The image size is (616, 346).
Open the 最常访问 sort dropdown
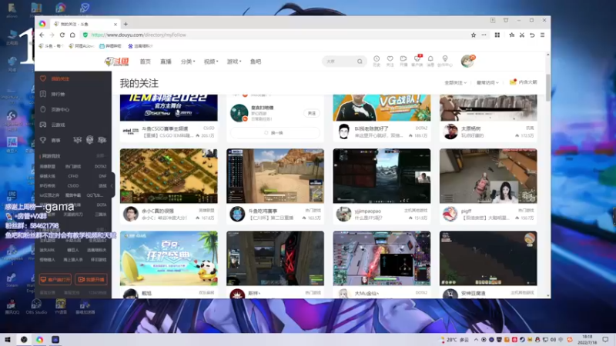tap(487, 82)
